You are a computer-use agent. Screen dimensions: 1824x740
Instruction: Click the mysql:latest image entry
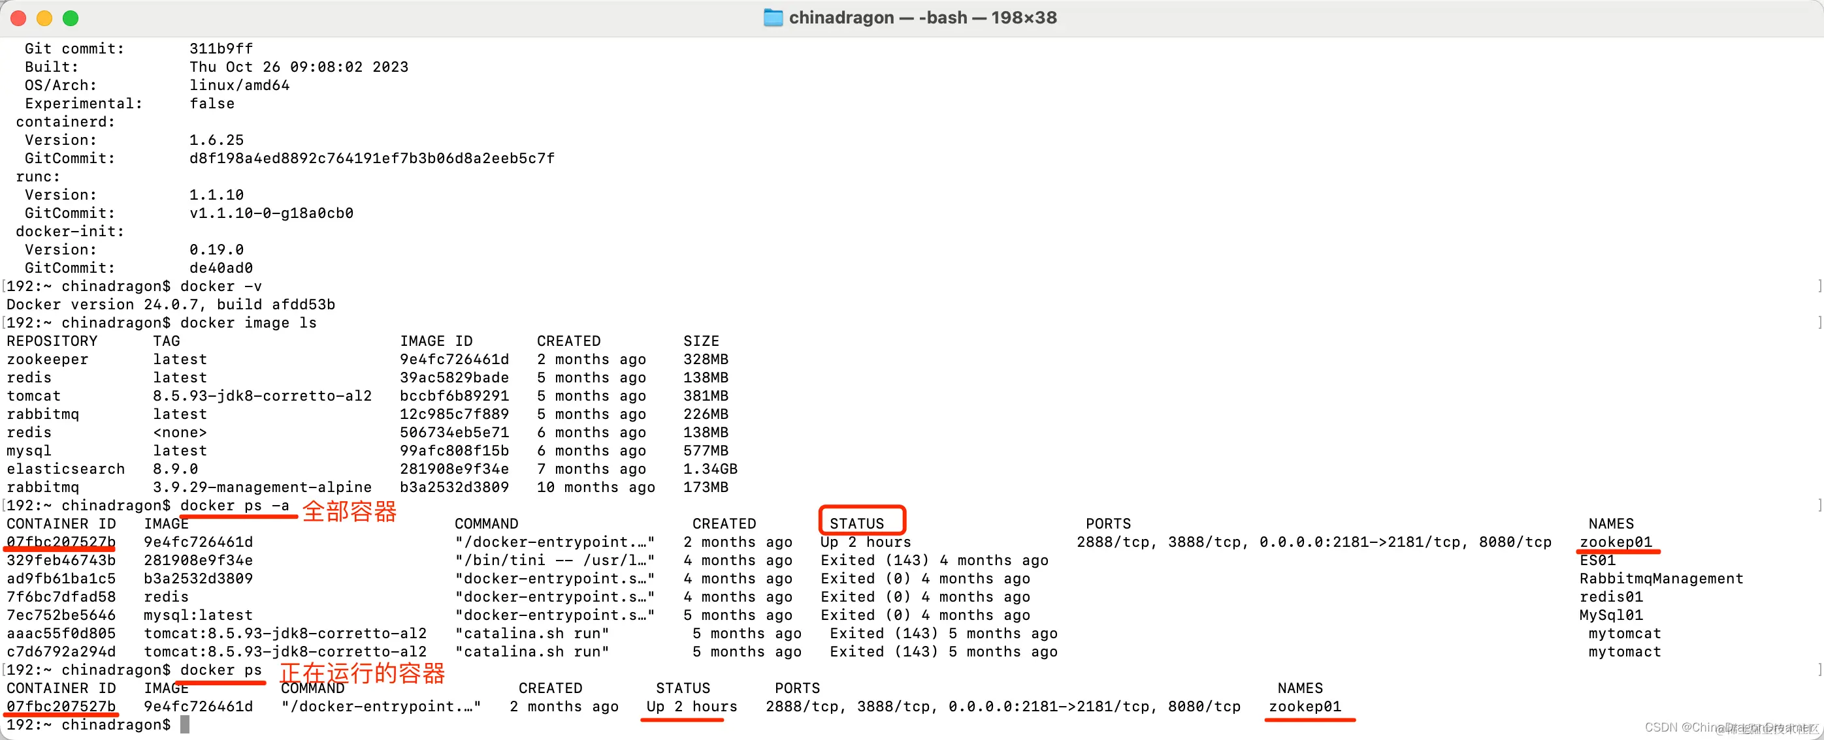pyautogui.click(x=197, y=615)
